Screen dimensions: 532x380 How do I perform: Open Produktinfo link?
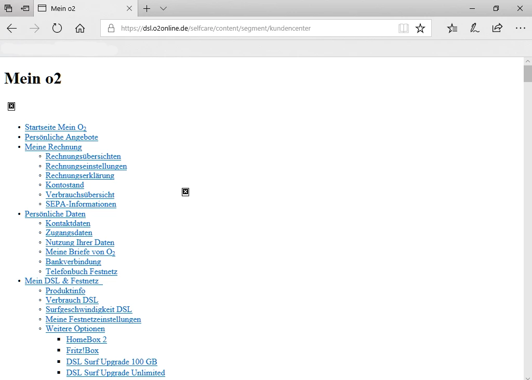click(65, 291)
